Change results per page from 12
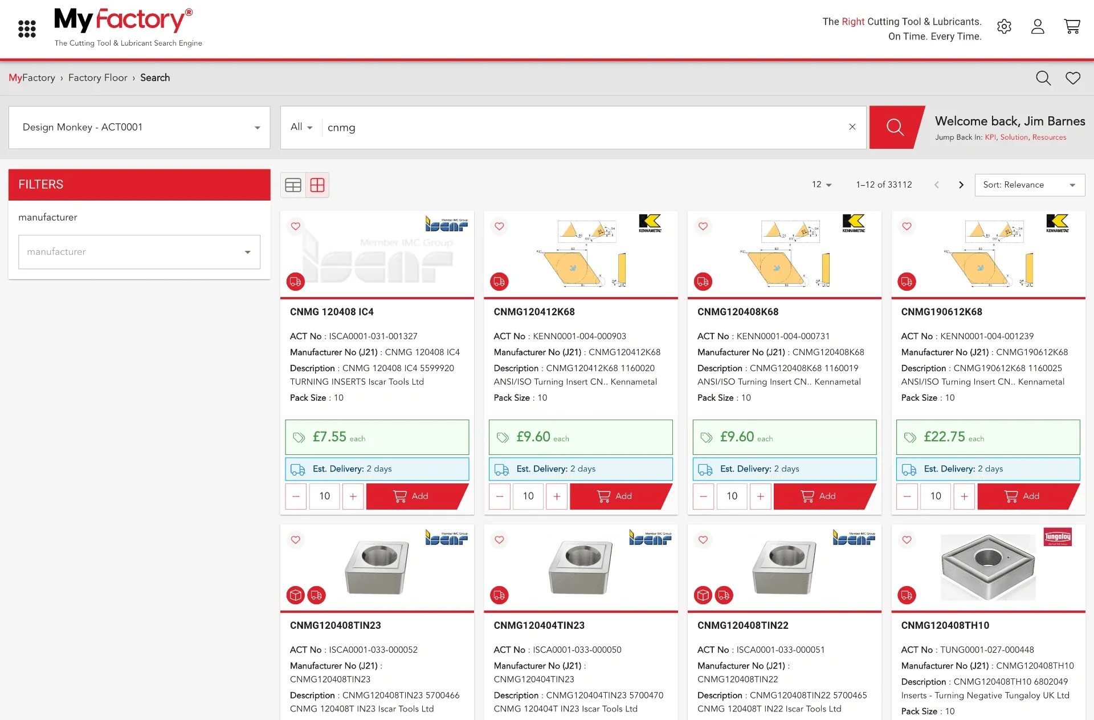1094x720 pixels. point(822,185)
